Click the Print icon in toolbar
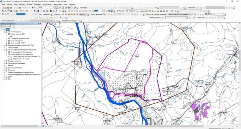This screenshot has height=129, width=241. click(x=11, y=7)
